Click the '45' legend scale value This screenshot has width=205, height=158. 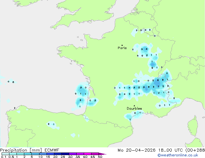coord(92,157)
